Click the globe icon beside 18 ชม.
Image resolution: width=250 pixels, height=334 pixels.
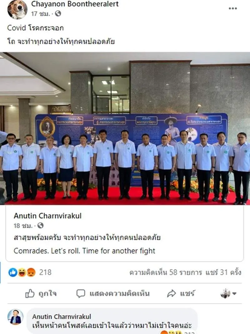click(40, 225)
